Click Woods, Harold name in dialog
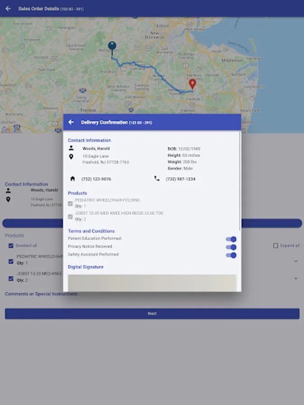The image size is (304, 405). pyautogui.click(x=96, y=148)
